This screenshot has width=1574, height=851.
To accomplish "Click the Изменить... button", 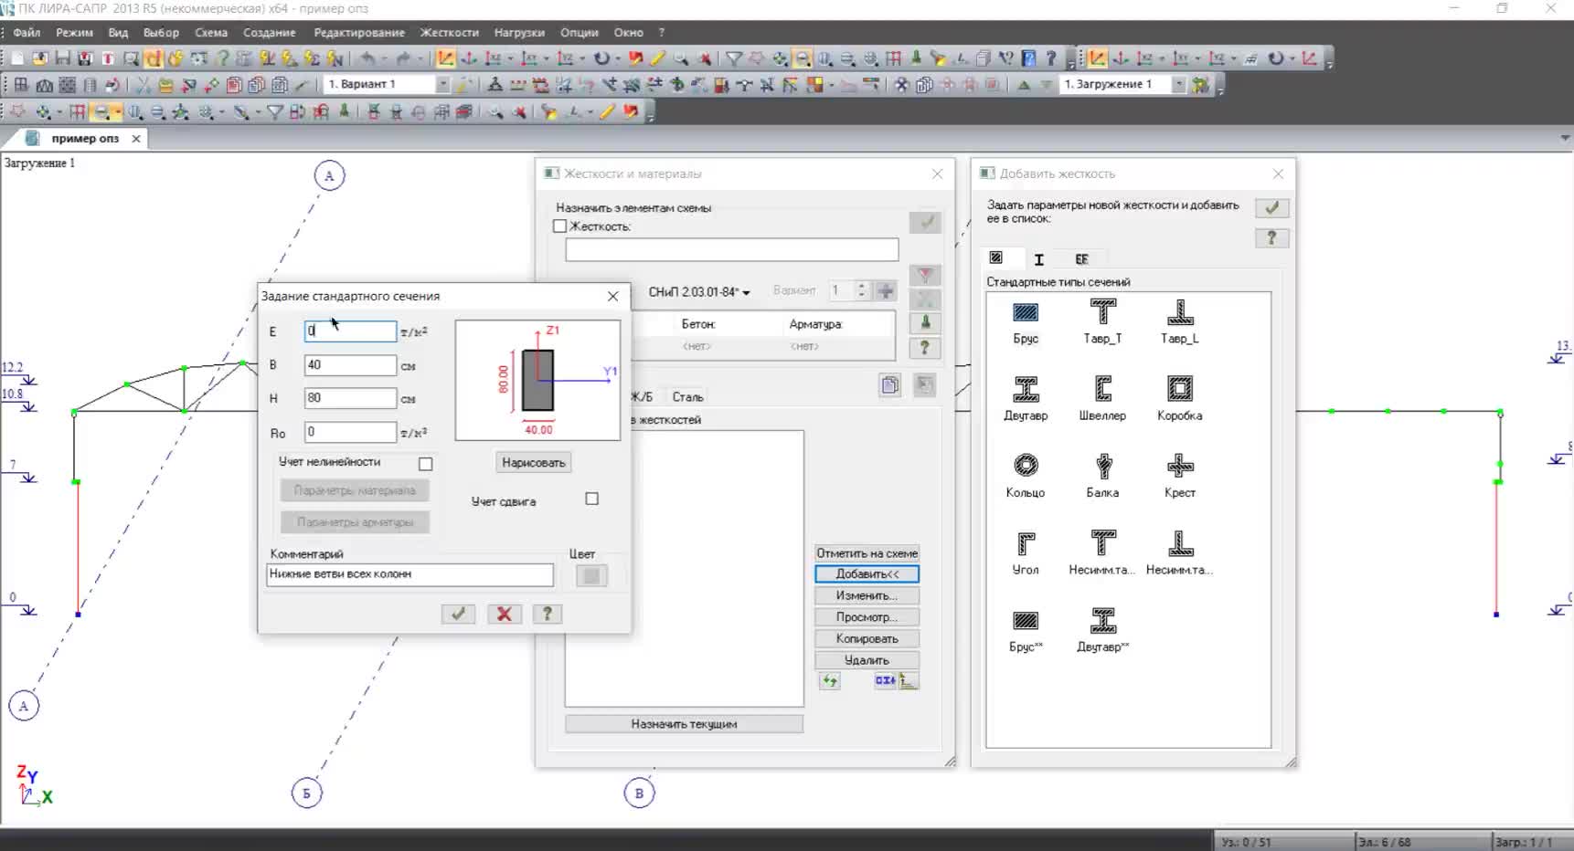I will pos(867,595).
